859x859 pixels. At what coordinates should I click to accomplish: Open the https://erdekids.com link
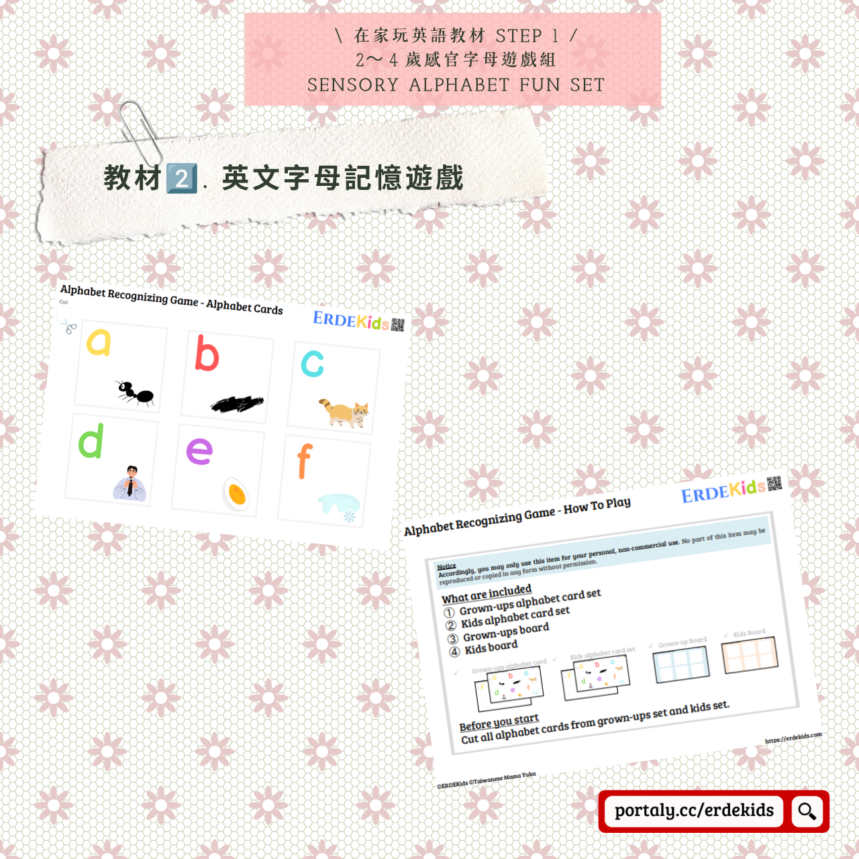pyautogui.click(x=793, y=738)
